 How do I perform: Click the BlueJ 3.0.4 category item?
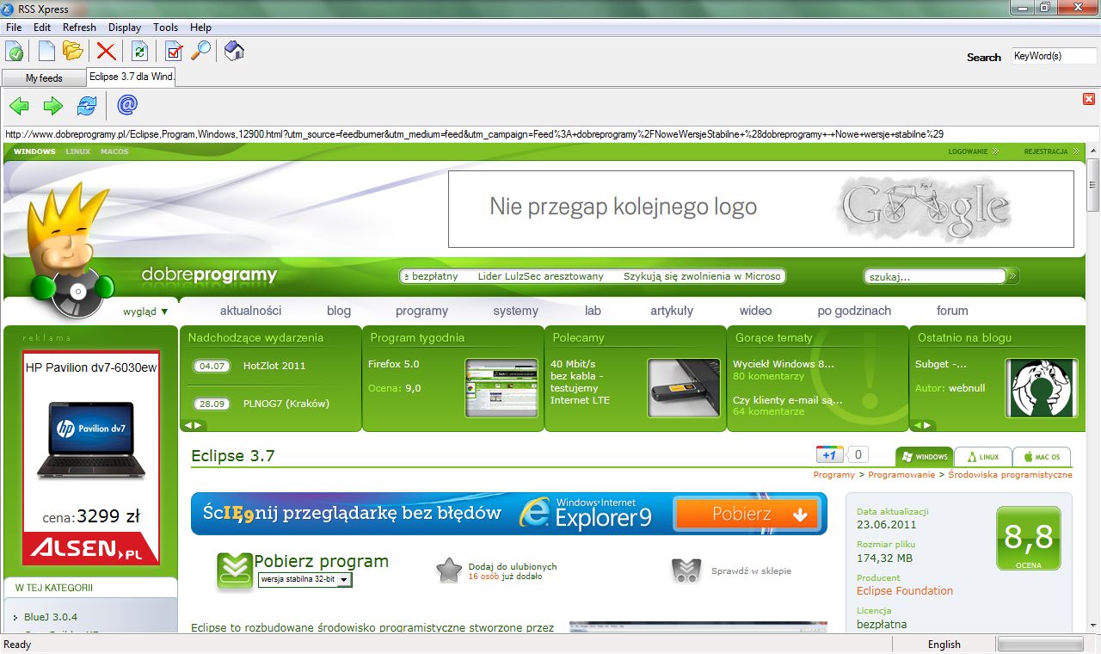point(51,617)
